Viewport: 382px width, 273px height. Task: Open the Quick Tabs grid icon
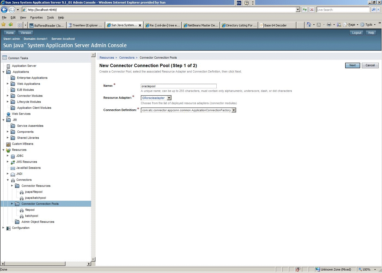20,25
